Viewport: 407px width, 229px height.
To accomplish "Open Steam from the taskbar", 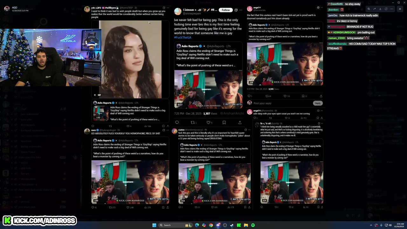I will pos(232,225).
